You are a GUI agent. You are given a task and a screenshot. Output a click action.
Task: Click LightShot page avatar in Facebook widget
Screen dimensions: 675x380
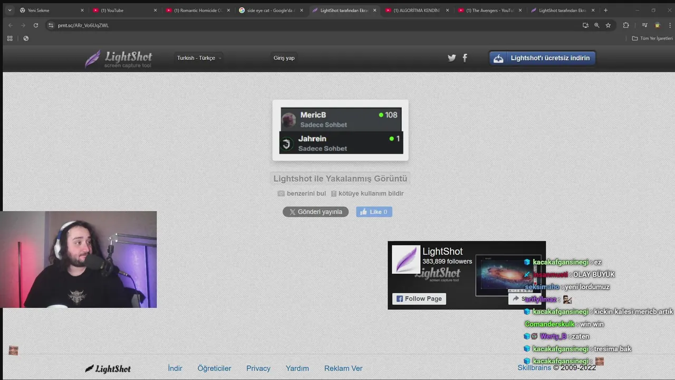pos(406,259)
